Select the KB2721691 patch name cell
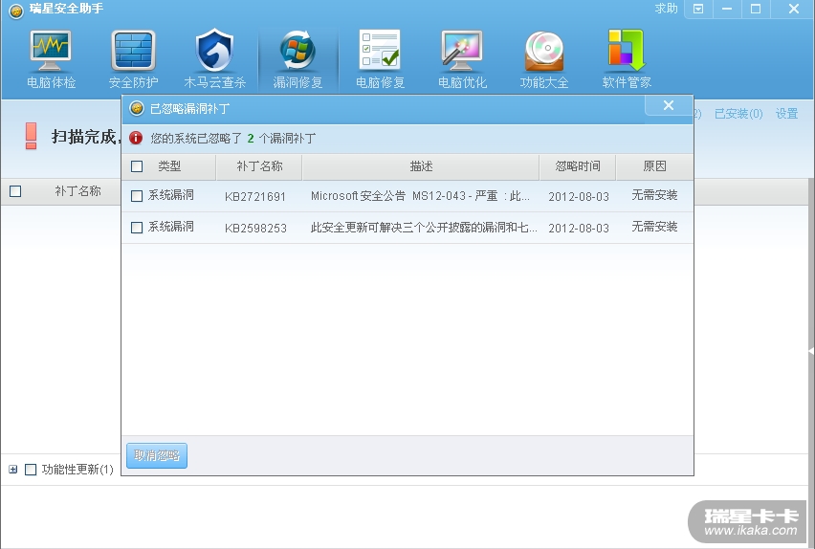The height and width of the screenshot is (549, 815). 255,196
